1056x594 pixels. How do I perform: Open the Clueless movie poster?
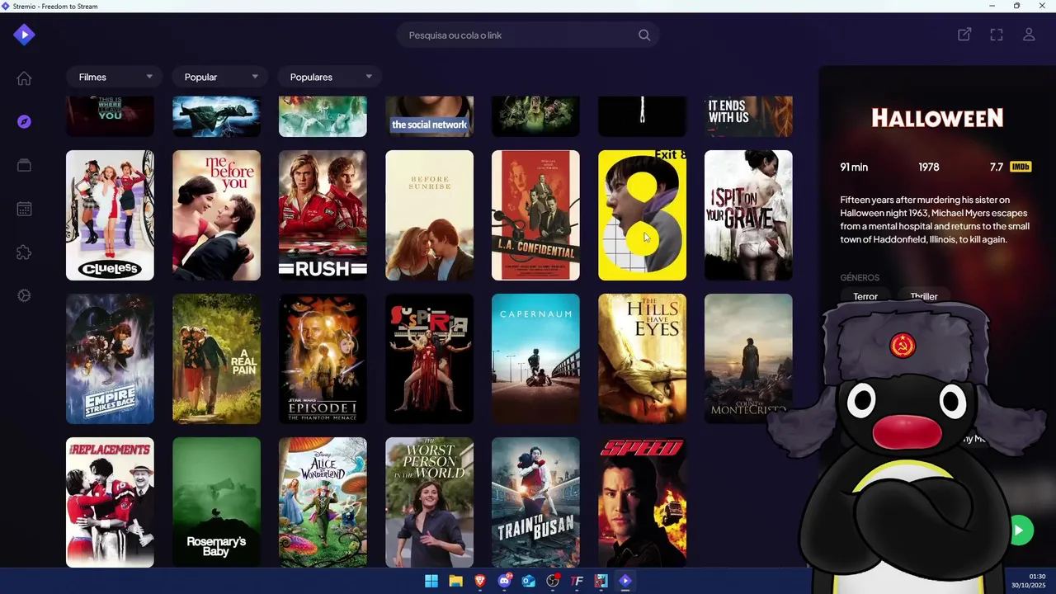110,215
